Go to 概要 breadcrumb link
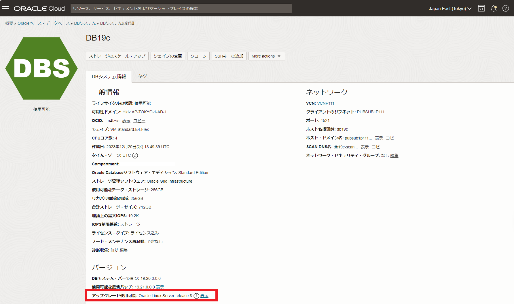514x304 pixels. 9,23
